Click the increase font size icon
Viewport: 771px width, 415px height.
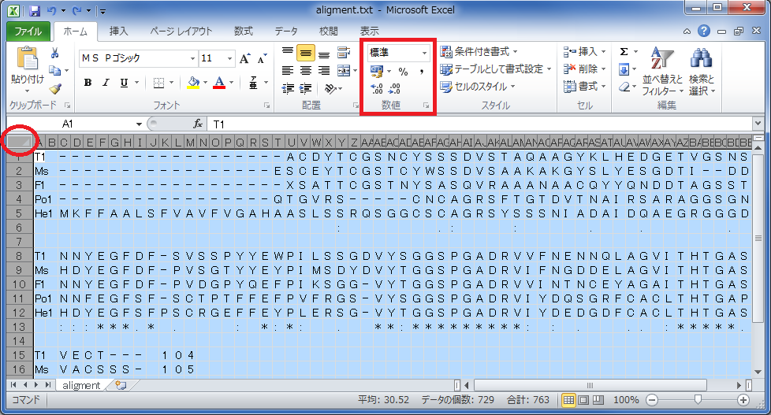coord(244,59)
